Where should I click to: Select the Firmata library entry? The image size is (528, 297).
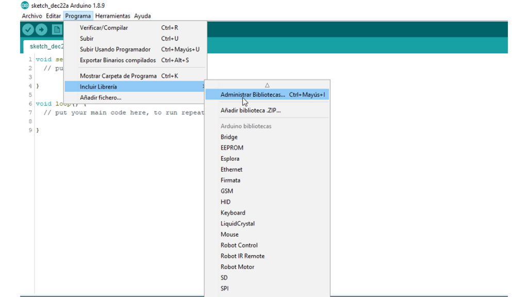click(x=230, y=180)
